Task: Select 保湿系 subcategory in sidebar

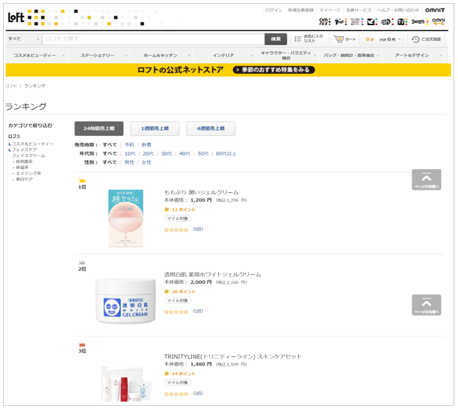Action: pyautogui.click(x=22, y=167)
